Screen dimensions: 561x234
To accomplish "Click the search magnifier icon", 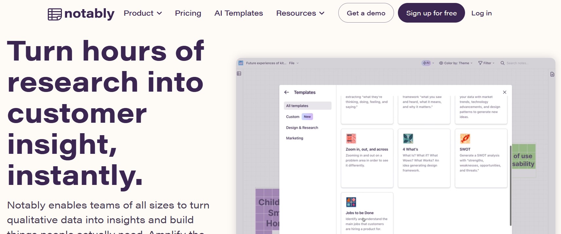I will coord(502,63).
